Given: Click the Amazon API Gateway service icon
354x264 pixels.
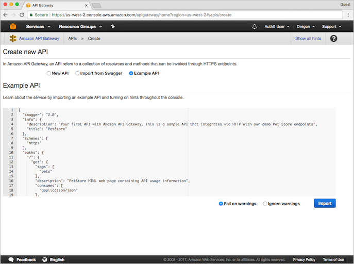Looking at the screenshot, I should (13, 38).
